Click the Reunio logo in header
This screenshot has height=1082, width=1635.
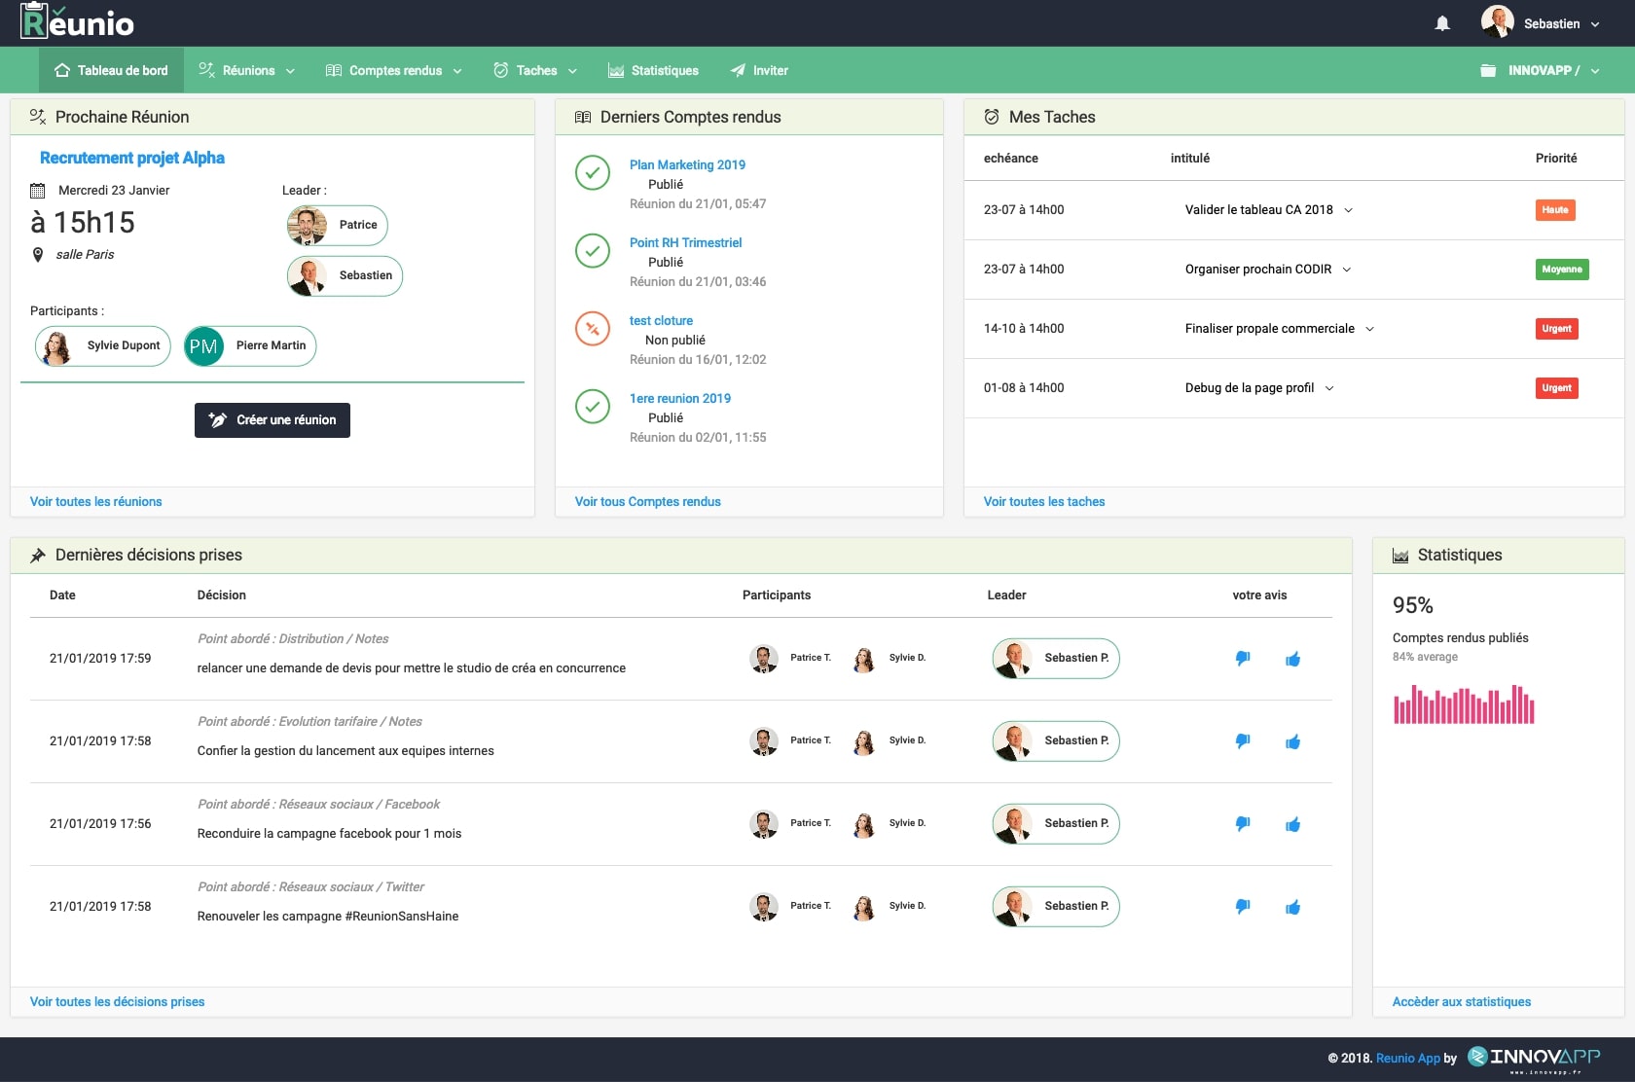point(78,21)
